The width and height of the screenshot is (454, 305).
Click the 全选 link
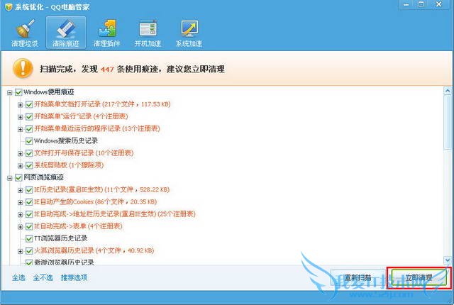click(18, 277)
